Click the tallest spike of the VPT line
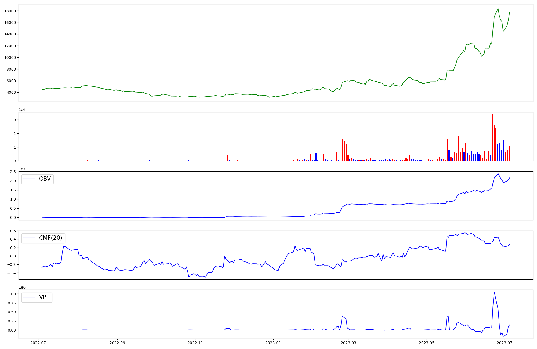537x349 pixels. (x=494, y=292)
